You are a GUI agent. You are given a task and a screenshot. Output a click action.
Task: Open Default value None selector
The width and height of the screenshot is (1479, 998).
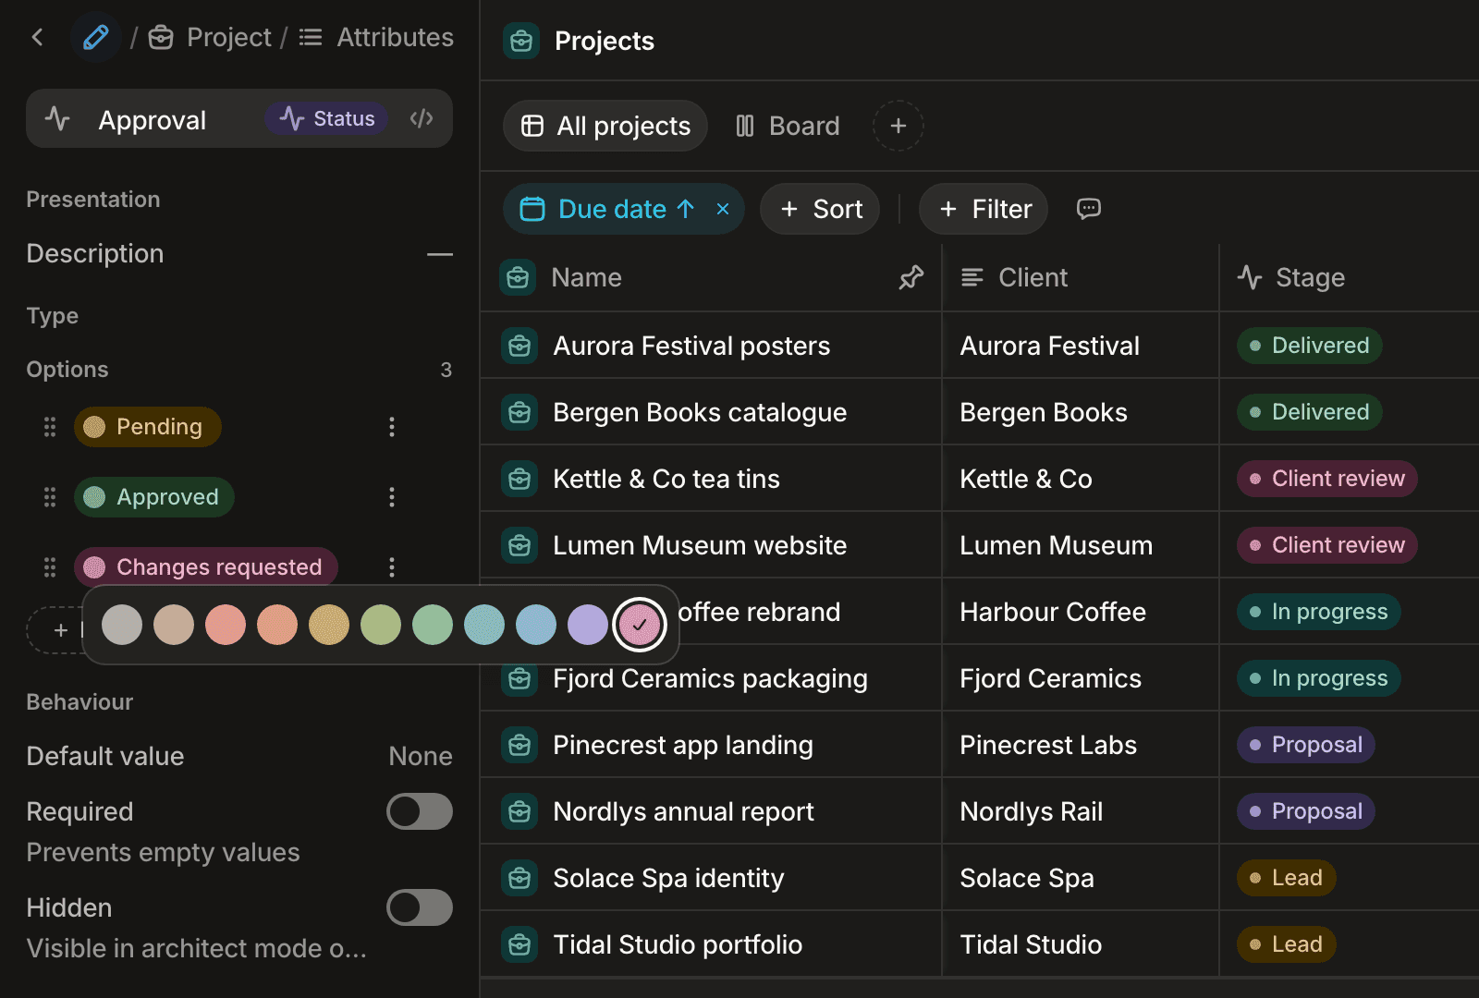[421, 756]
